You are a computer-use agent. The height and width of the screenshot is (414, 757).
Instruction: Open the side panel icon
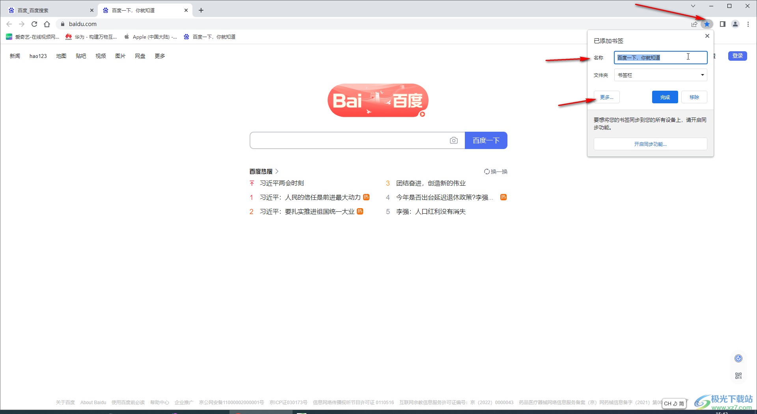pos(722,24)
